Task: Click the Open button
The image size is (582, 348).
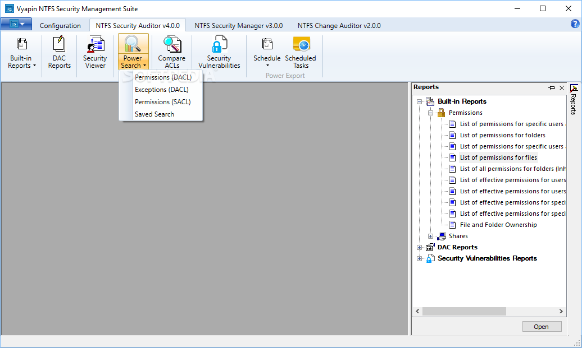Action: tap(542, 327)
